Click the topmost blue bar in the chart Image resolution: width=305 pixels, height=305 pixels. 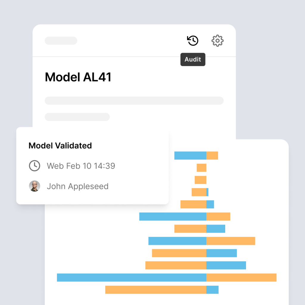click(x=190, y=155)
